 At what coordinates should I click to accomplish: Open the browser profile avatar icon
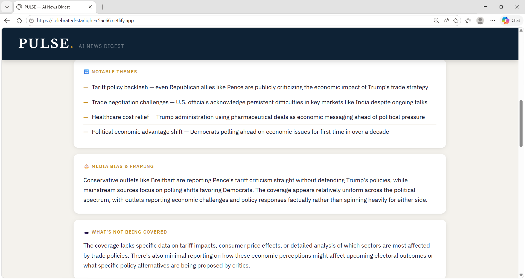tap(480, 21)
